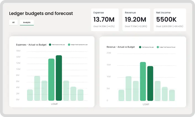The height and width of the screenshot is (117, 195).
Task: Select the bright light-green bar in Expenses chart
Action: coord(51,80)
